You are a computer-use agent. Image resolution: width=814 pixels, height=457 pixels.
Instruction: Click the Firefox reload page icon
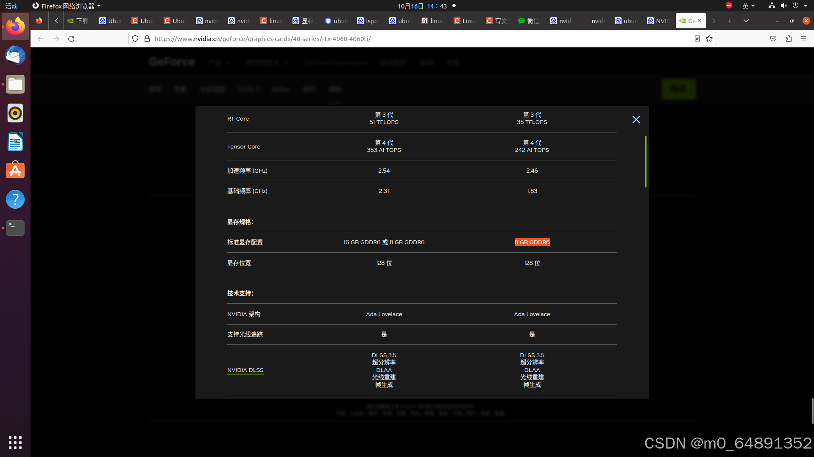[71, 39]
